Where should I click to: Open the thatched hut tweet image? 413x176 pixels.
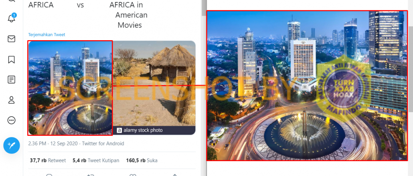click(154, 88)
